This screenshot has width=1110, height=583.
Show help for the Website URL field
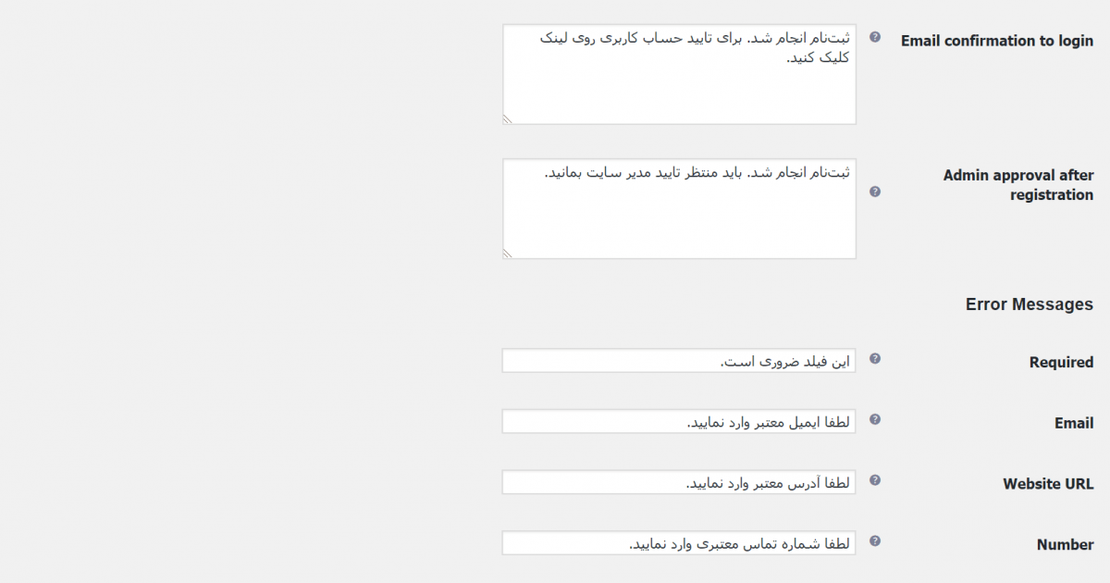875,480
